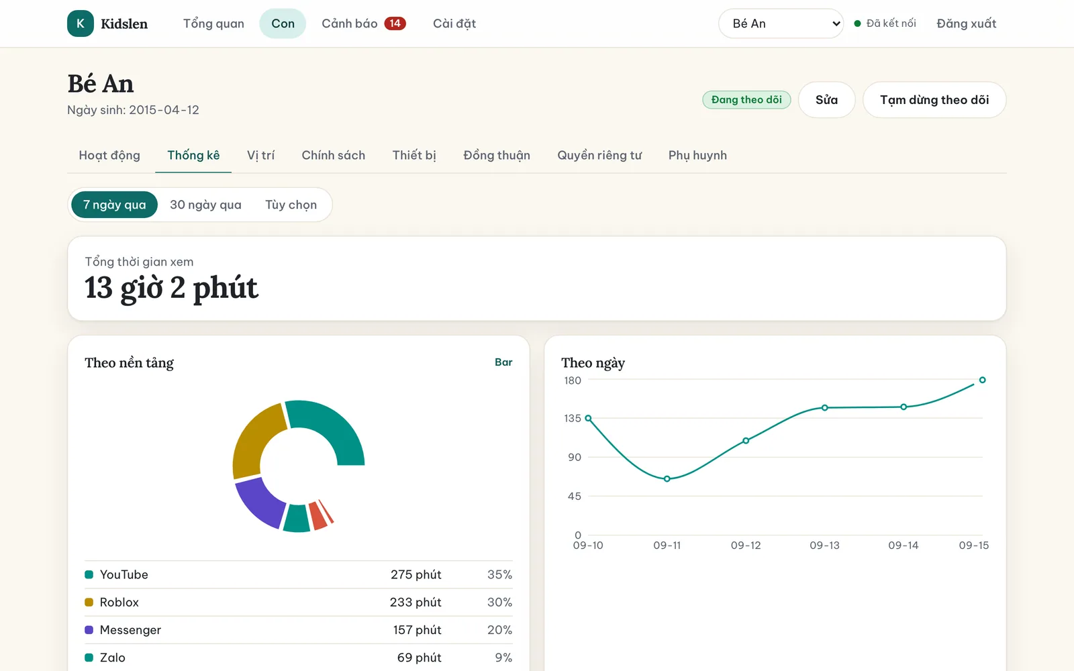Viewport: 1074px width, 671px height.
Task: Click the red 14 alerts badge
Action: (x=395, y=23)
